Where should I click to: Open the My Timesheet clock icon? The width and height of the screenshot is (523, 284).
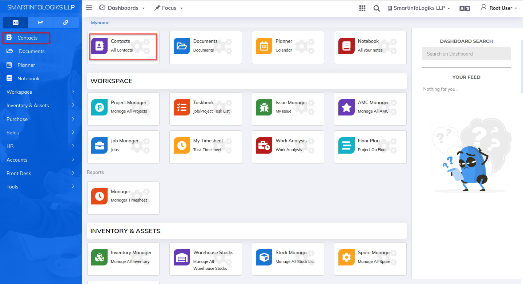point(182,146)
